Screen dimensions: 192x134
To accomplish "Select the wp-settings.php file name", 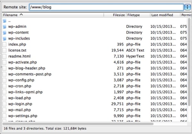I will (22, 116).
